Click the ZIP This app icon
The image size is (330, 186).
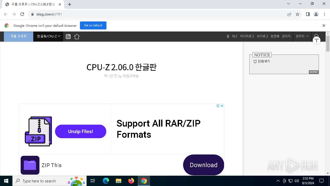[30, 165]
